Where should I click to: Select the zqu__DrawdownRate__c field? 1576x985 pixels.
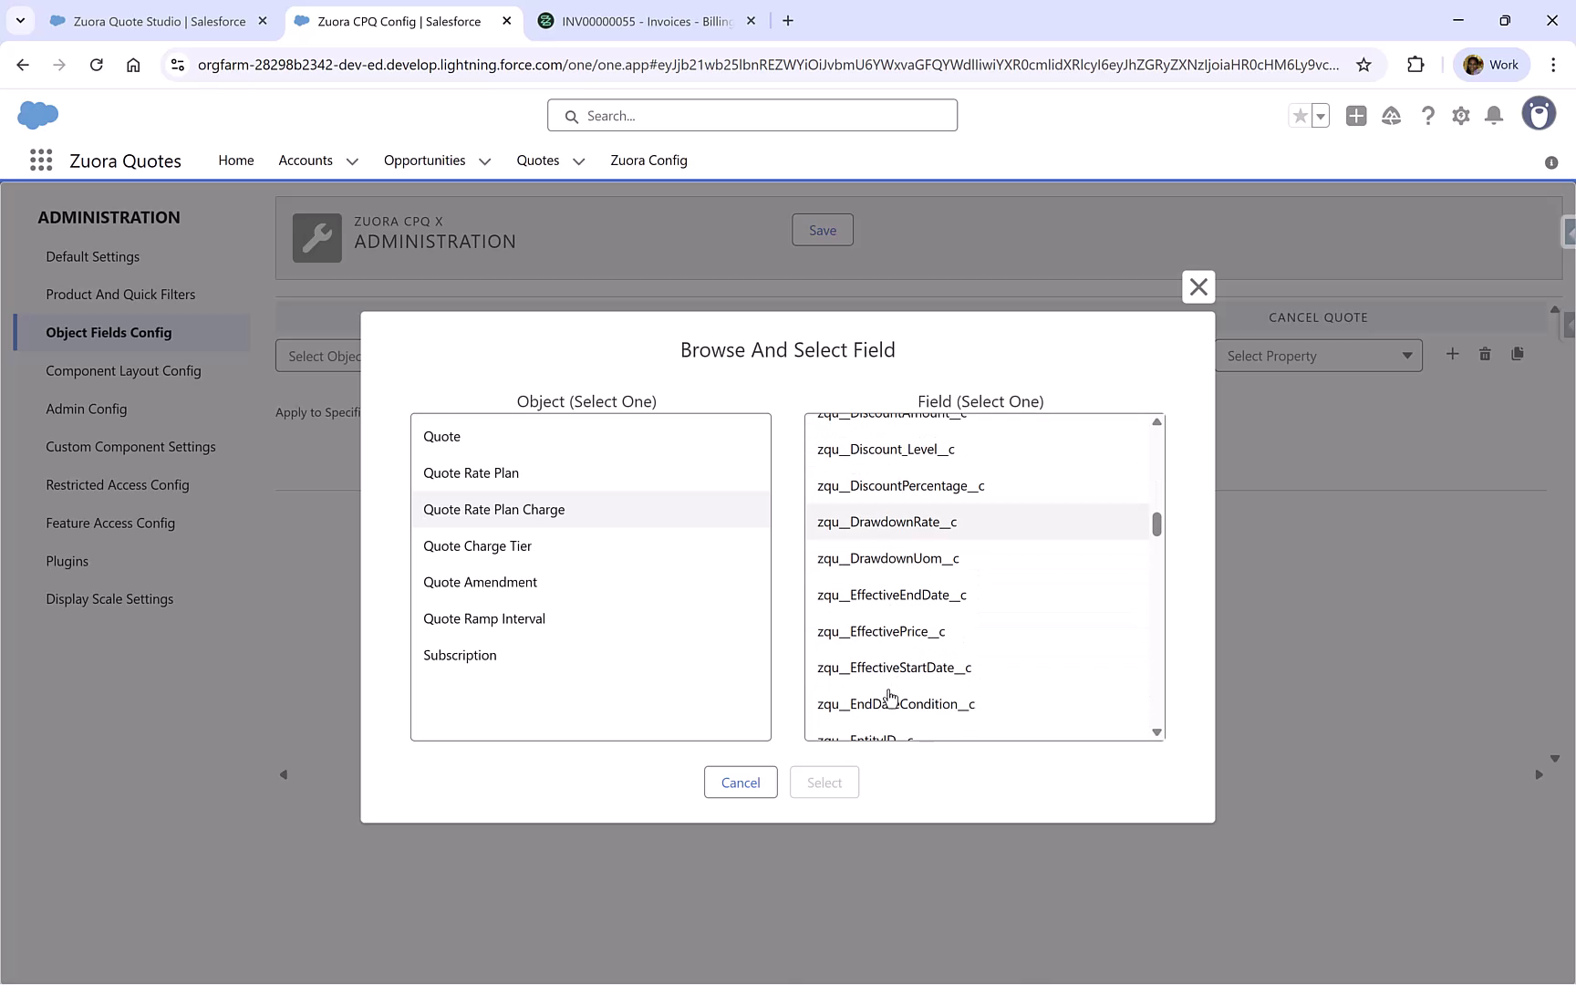[x=886, y=522]
